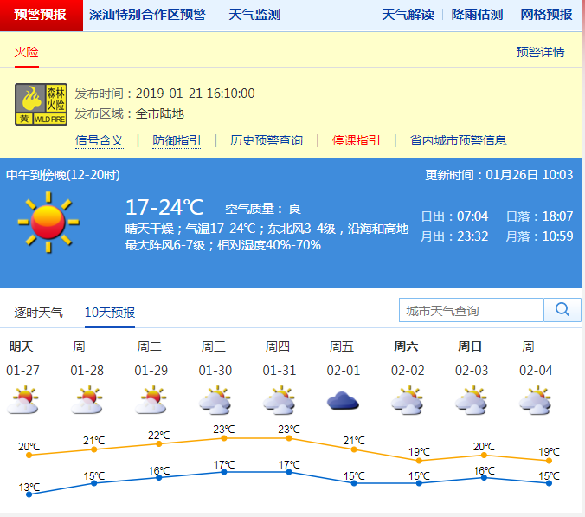Go to the 天气监测 menu
Image resolution: width=585 pixels, height=517 pixels.
tap(254, 15)
